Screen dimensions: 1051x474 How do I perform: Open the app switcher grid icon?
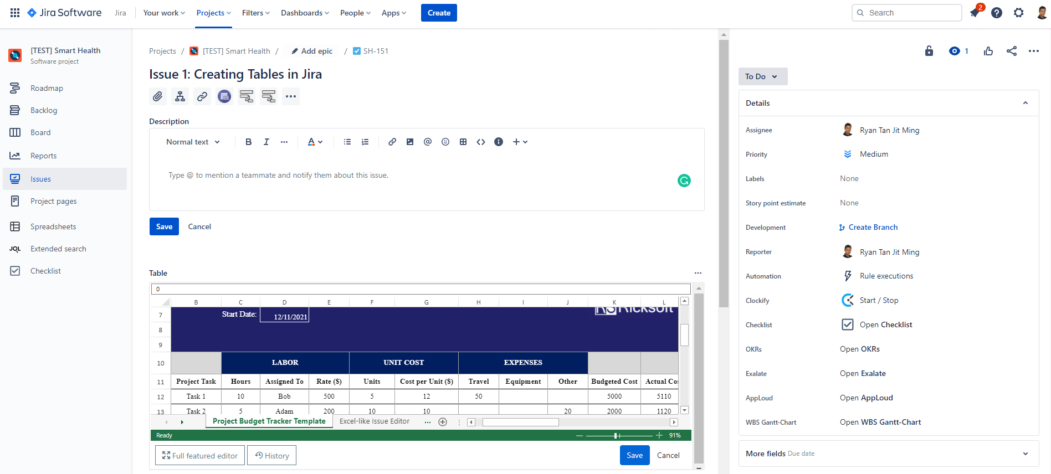click(15, 13)
